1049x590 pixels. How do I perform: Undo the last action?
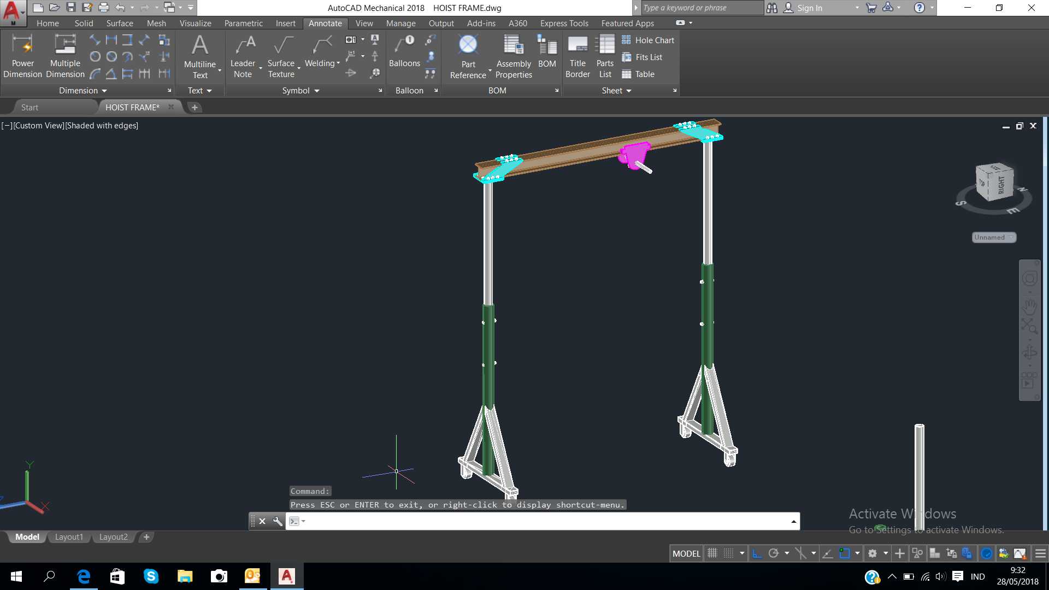pos(120,8)
